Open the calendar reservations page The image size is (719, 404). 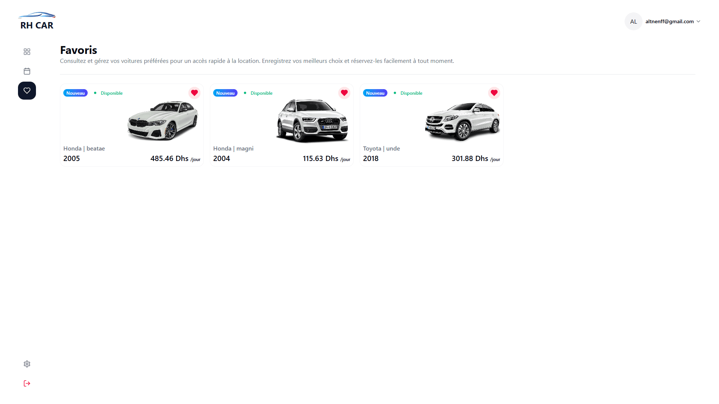pos(27,71)
